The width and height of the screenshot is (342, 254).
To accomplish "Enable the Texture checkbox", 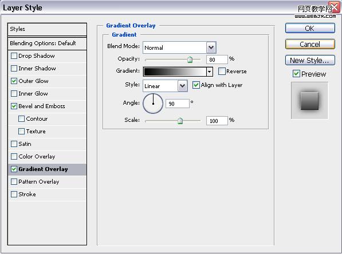I will click(x=21, y=132).
